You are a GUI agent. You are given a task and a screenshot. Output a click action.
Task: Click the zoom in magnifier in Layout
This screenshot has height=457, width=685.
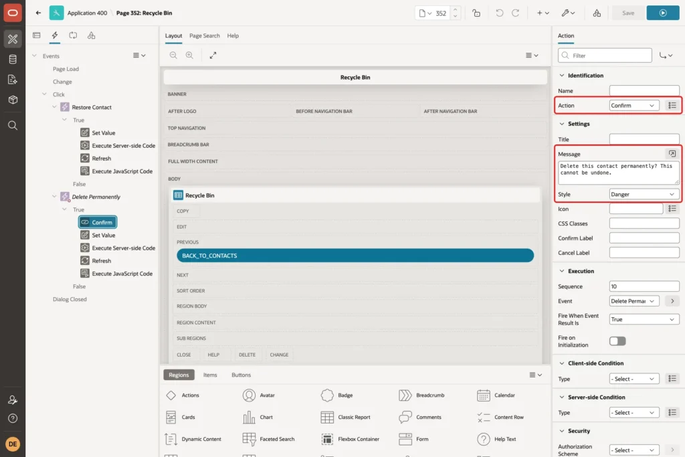[x=189, y=55]
